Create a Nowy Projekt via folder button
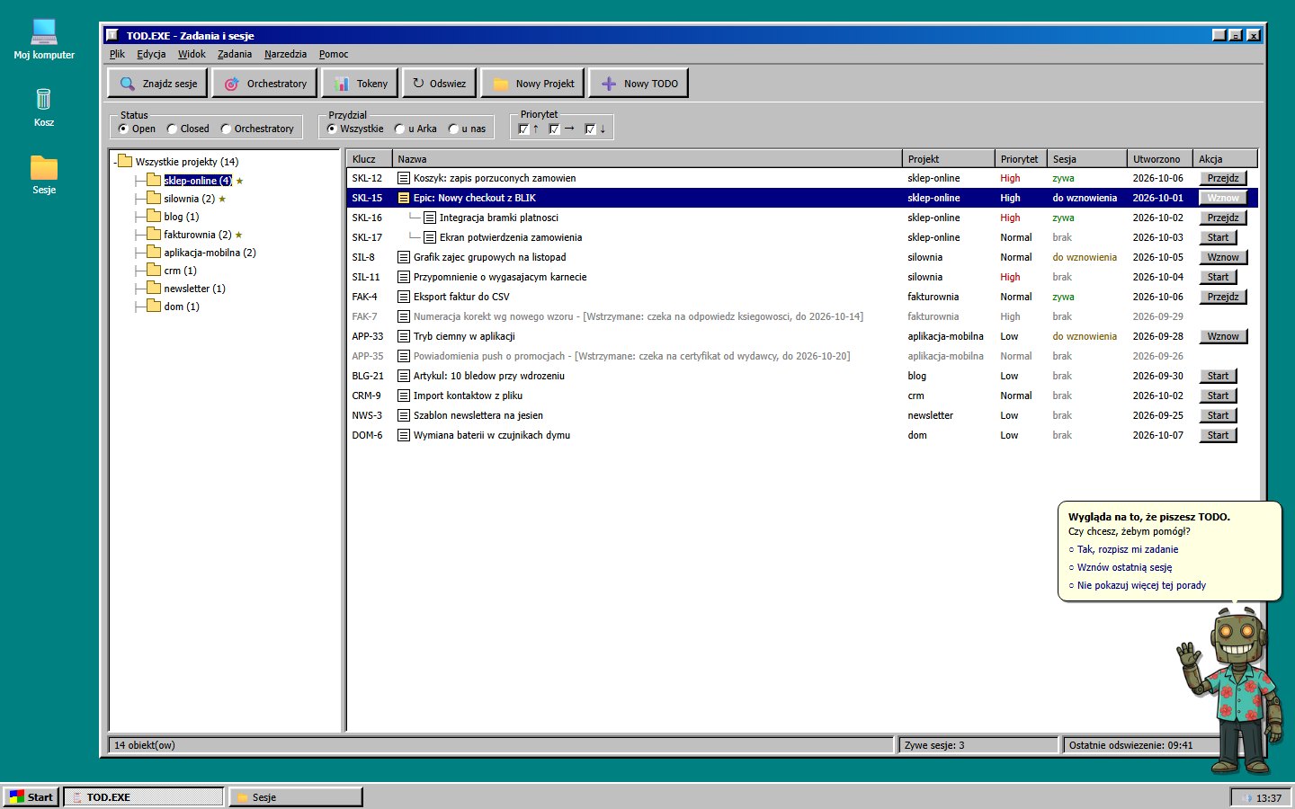Viewport: 1295px width, 809px height. (532, 84)
